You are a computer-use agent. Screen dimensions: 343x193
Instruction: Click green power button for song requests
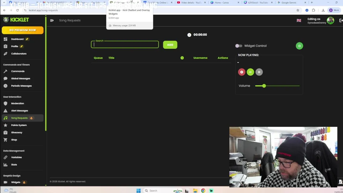click(299, 46)
